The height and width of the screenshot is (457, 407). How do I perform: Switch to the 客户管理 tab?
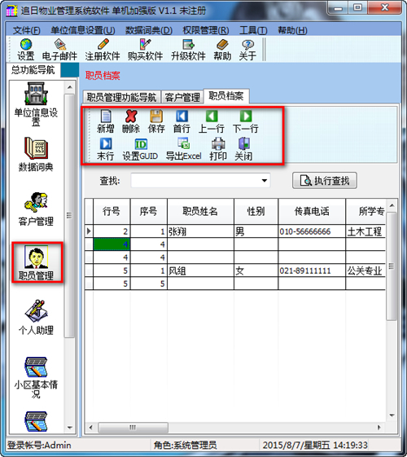182,97
